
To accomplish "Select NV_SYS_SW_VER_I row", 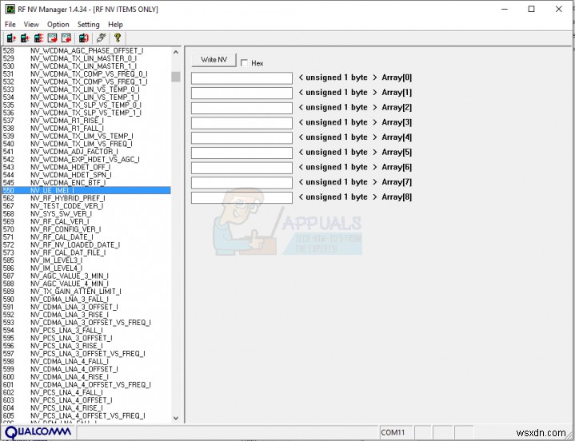I will (x=86, y=213).
